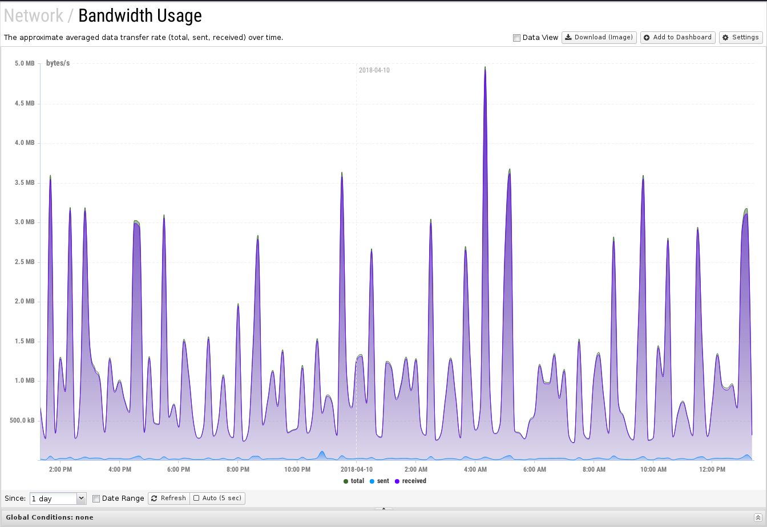The width and height of the screenshot is (767, 527).
Task: Click the 500.0 kB y-axis label
Action: point(22,420)
